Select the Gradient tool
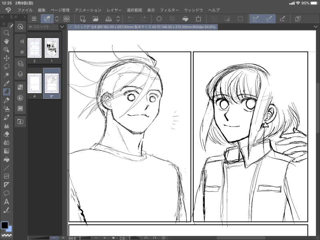The height and width of the screenshot is (240, 320). (x=6, y=151)
